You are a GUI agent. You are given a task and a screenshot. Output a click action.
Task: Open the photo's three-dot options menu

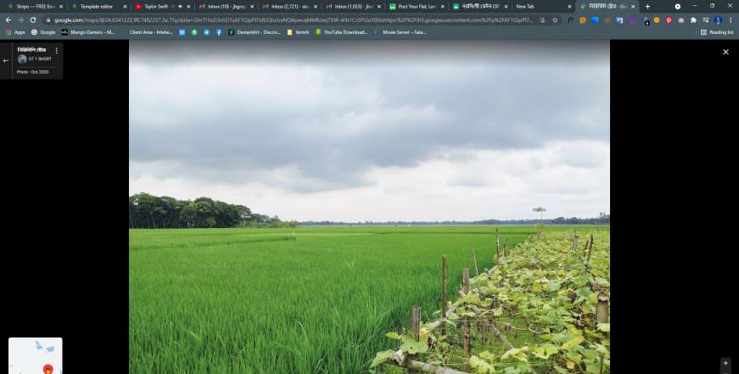point(57,50)
